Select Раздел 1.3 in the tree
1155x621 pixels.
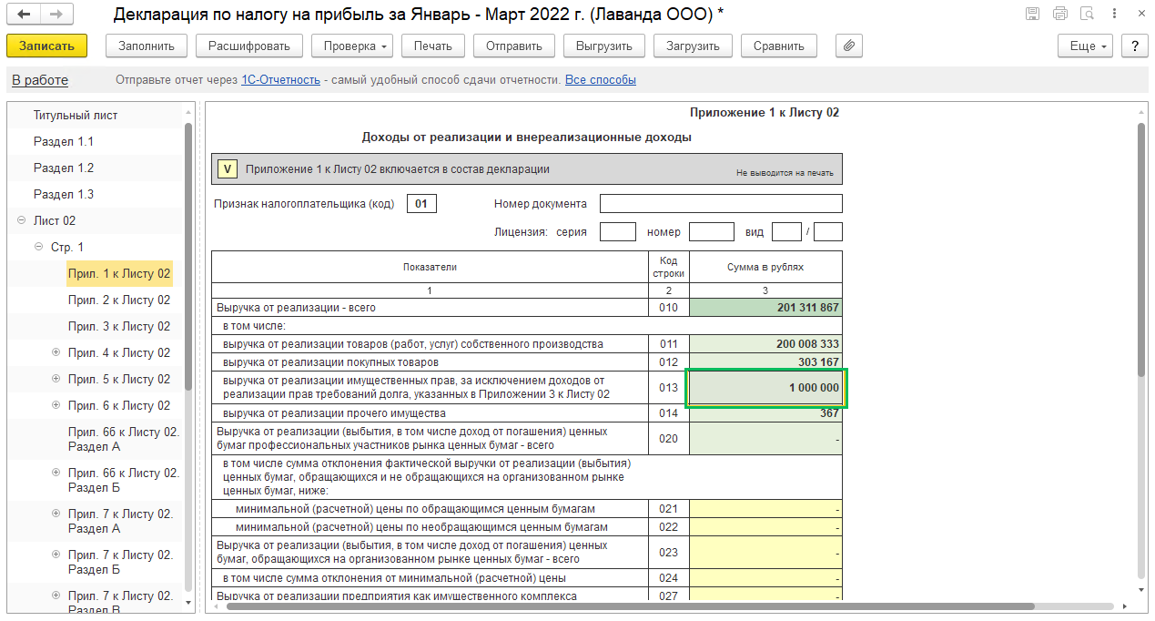[64, 195]
